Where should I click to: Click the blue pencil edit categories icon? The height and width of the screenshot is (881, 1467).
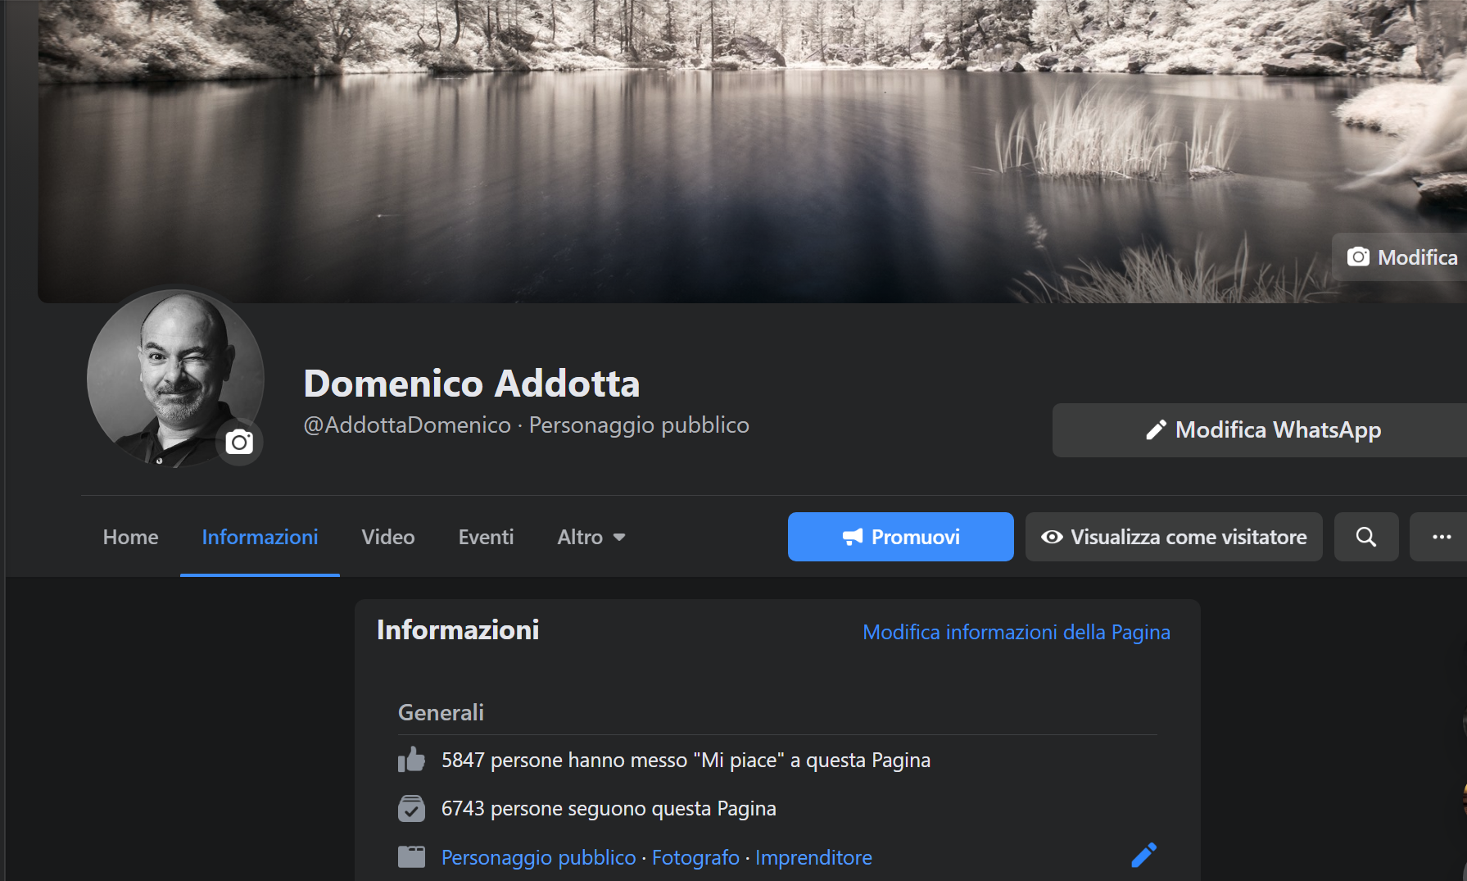[1143, 856]
